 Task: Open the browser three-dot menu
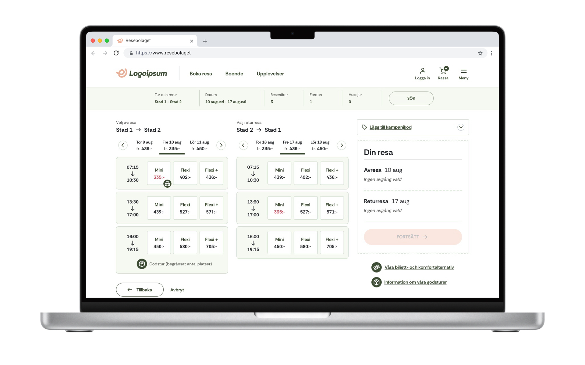(491, 53)
